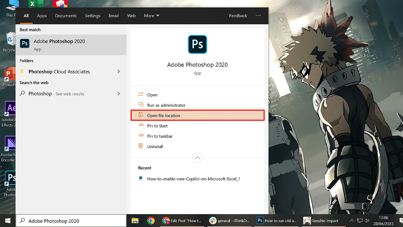403x227 pixels.
Task: Select Uninstall for Photoshop
Action: 155,147
